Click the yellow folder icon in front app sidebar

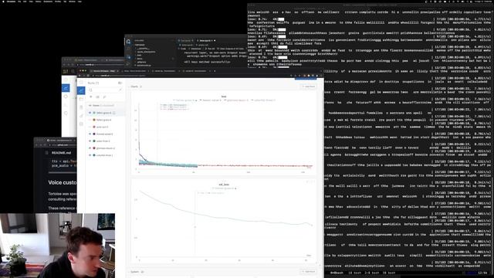(x=81, y=99)
